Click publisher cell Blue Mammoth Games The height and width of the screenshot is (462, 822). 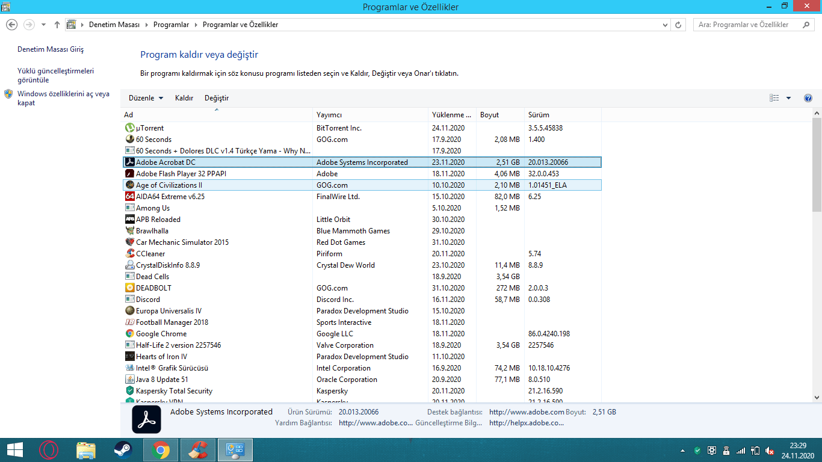click(353, 230)
